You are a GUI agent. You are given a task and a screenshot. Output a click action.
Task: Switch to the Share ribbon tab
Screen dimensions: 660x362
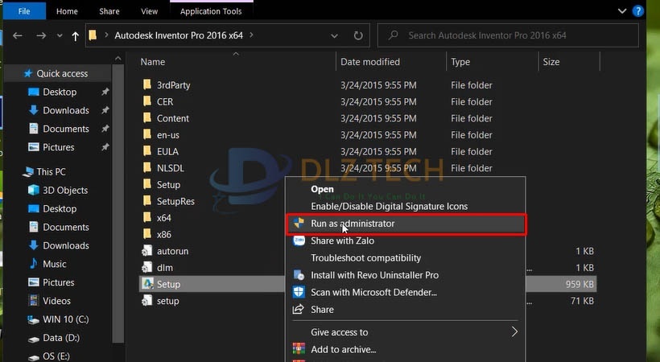coord(109,11)
